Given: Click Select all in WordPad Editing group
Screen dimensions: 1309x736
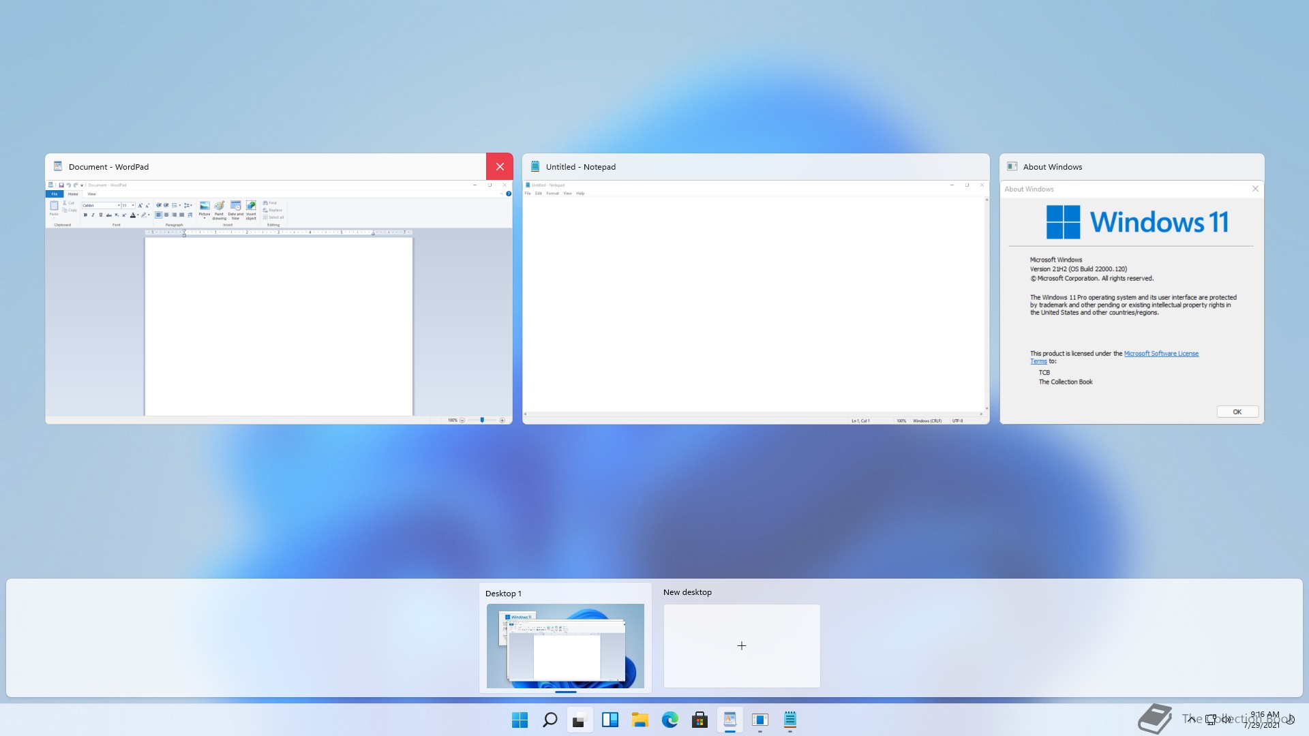Looking at the screenshot, I should point(273,217).
